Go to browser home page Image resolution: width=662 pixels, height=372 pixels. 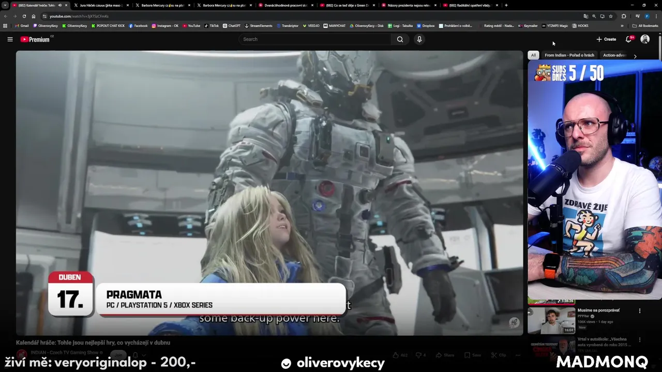pyautogui.click(x=34, y=16)
